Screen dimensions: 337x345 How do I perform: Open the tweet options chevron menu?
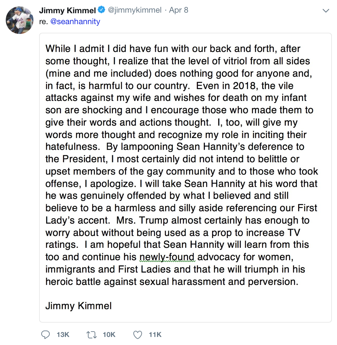pyautogui.click(x=326, y=11)
